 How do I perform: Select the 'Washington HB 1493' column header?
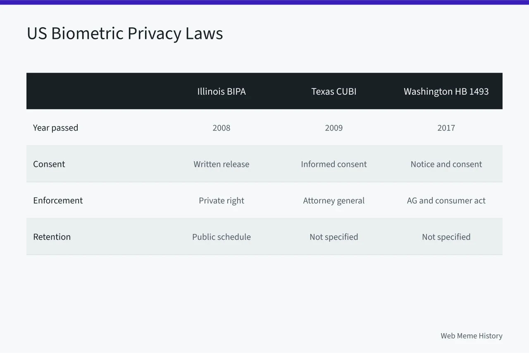(x=446, y=91)
